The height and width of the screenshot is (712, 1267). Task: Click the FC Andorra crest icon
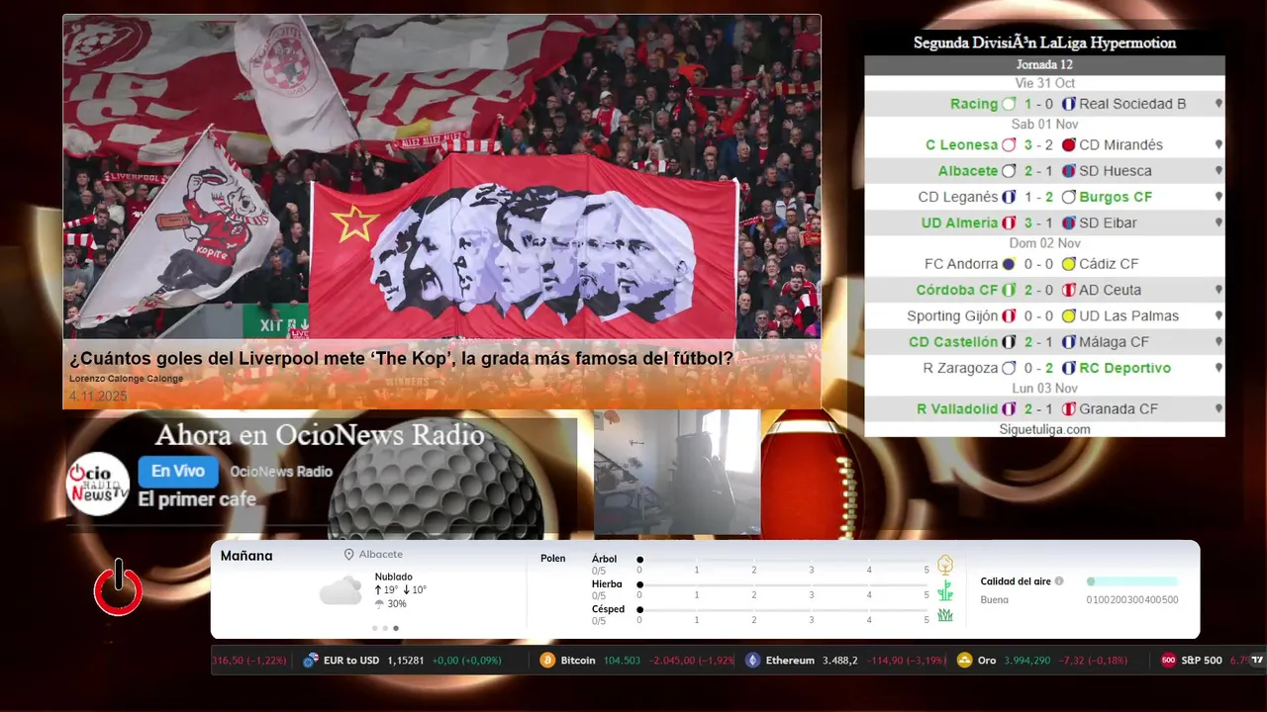1009,264
